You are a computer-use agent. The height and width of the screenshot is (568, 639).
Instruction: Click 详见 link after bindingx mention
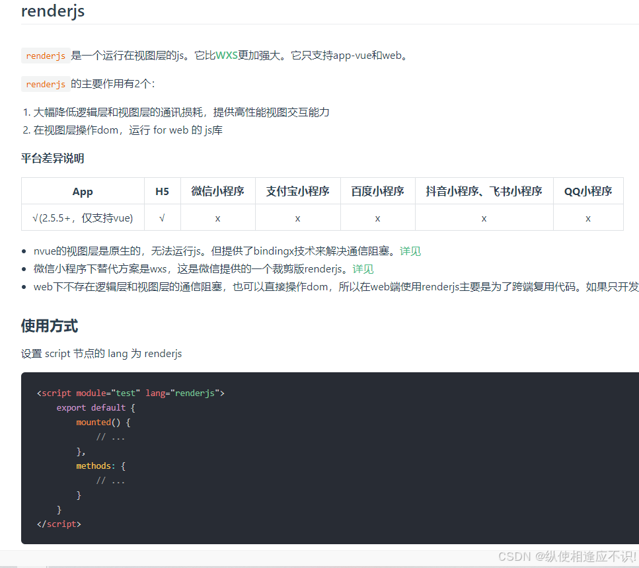[x=410, y=251]
